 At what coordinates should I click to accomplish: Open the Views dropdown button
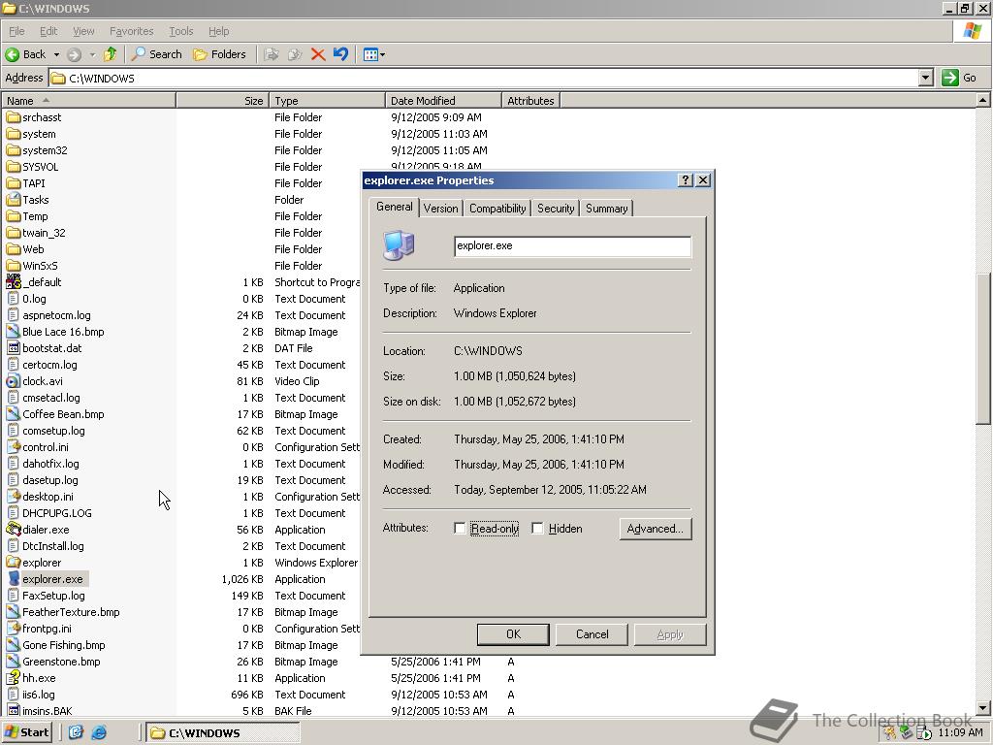pos(373,54)
